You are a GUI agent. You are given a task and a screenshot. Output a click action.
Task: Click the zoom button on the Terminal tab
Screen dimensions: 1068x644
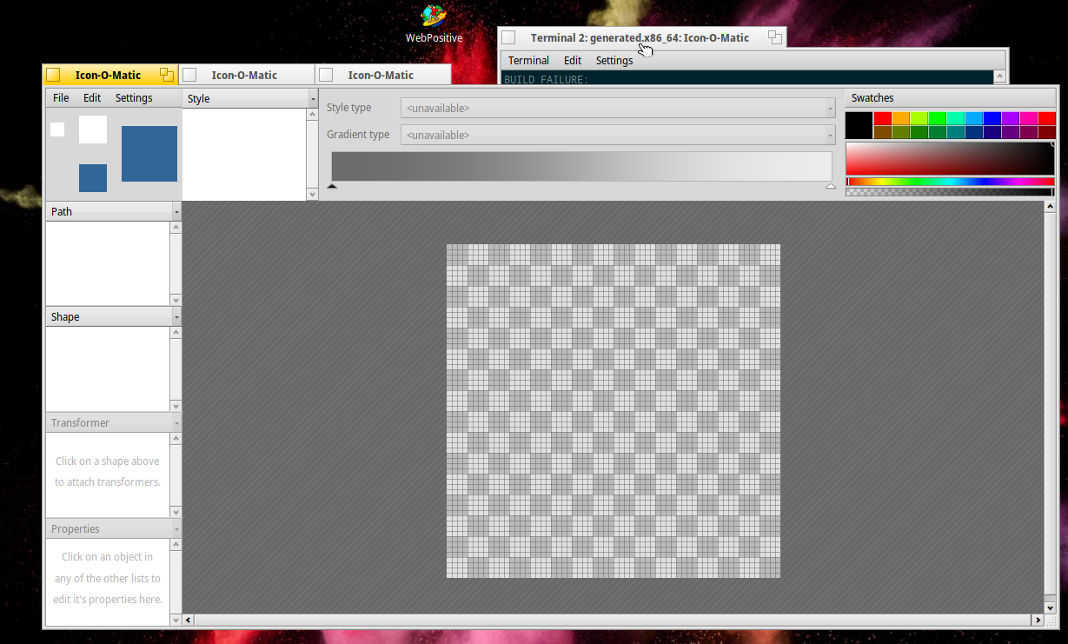coord(775,37)
